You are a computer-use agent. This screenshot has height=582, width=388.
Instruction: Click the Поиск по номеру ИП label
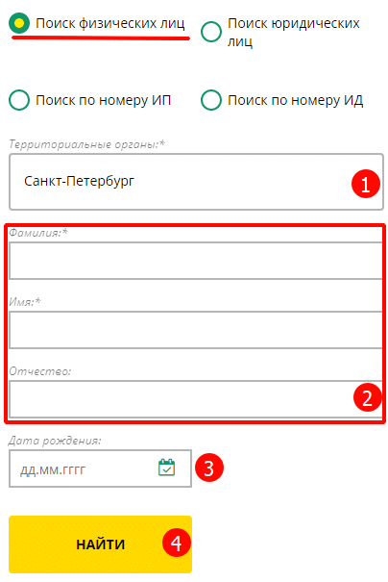pyautogui.click(x=104, y=100)
